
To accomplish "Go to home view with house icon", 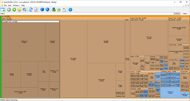I will (25, 9).
